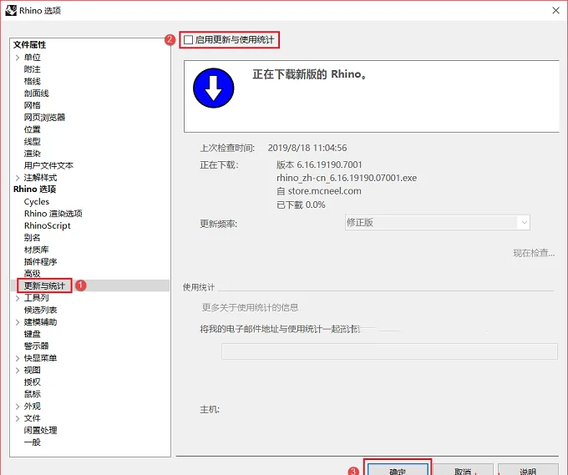Select 键盘 in the options tree
Image resolution: width=568 pixels, height=475 pixels.
33,334
